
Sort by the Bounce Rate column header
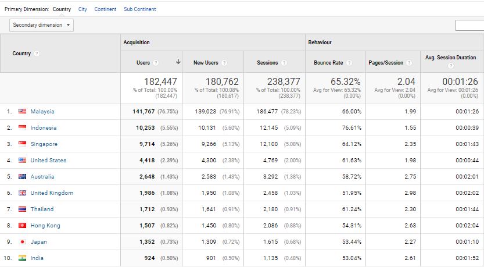328,63
